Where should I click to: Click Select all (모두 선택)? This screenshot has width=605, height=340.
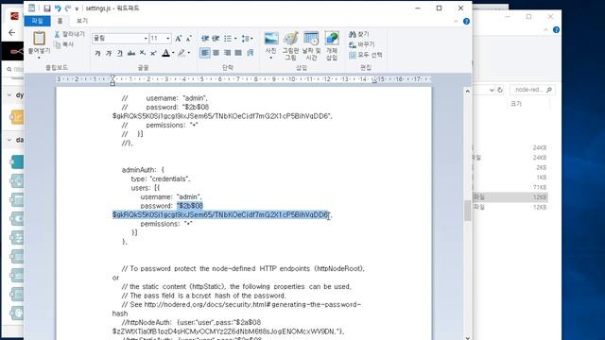(x=366, y=55)
